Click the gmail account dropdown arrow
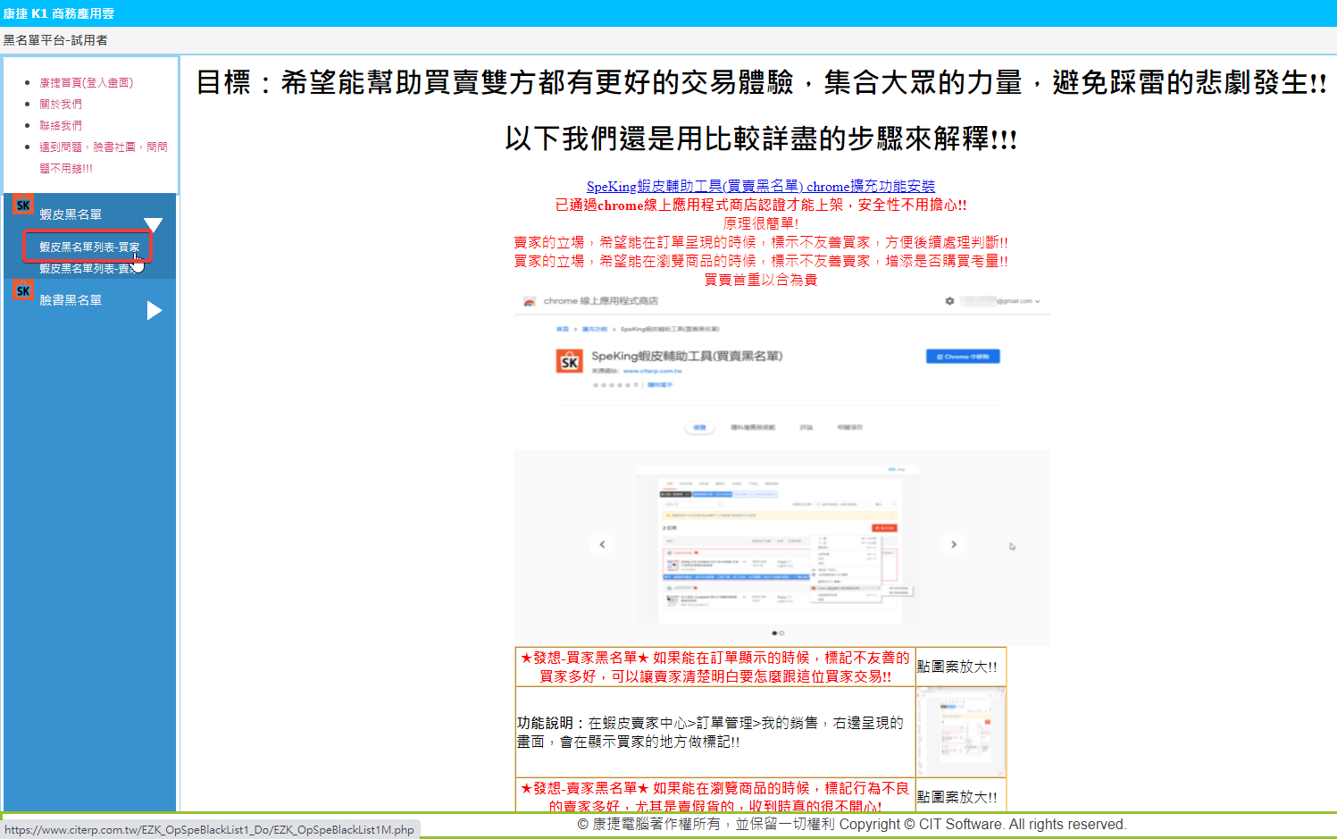The width and height of the screenshot is (1337, 839). pos(1037,301)
